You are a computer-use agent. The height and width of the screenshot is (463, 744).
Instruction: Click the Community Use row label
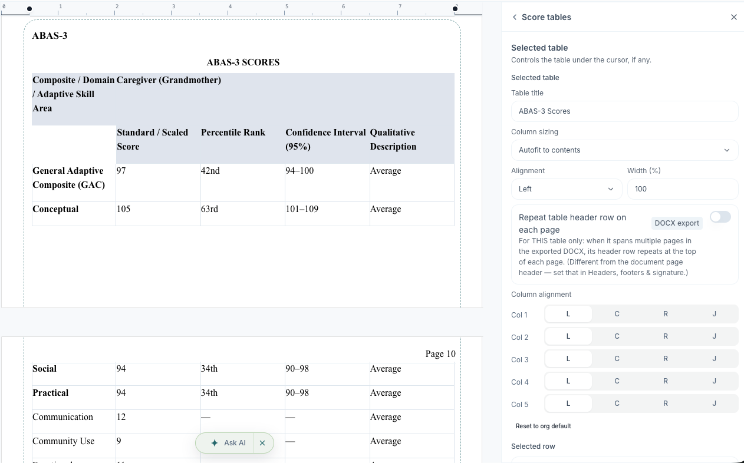coord(64,441)
